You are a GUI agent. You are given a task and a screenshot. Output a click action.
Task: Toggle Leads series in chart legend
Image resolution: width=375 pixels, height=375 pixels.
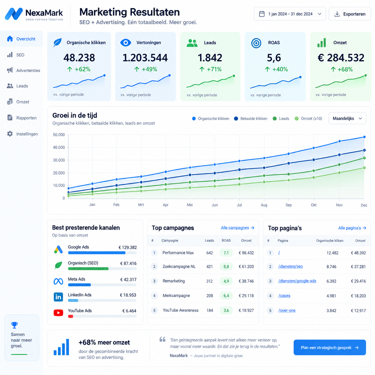tap(281, 119)
